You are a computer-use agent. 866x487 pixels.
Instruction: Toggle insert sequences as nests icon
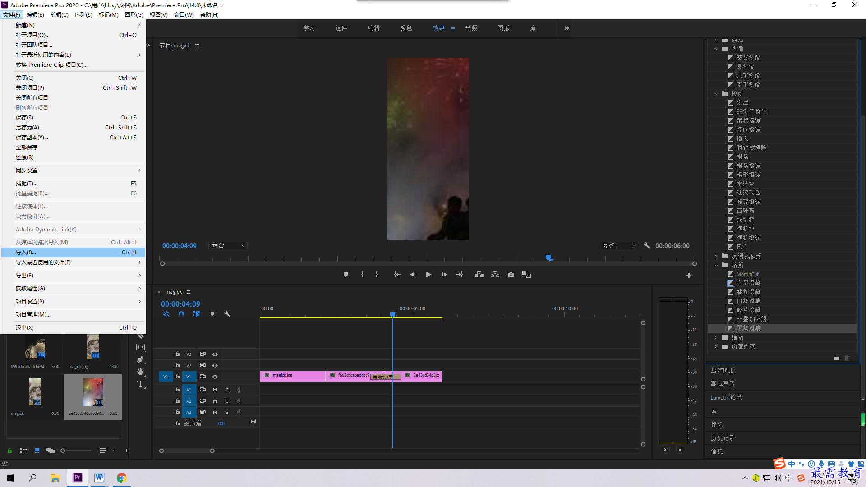tap(166, 314)
